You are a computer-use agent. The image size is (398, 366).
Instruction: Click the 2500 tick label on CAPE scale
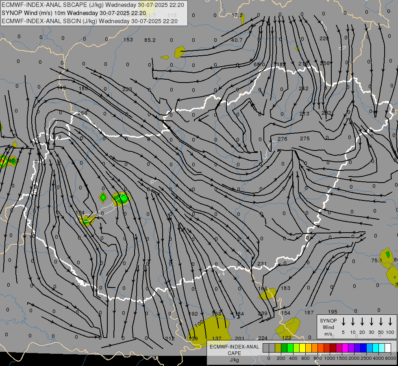pyautogui.click(x=366, y=358)
